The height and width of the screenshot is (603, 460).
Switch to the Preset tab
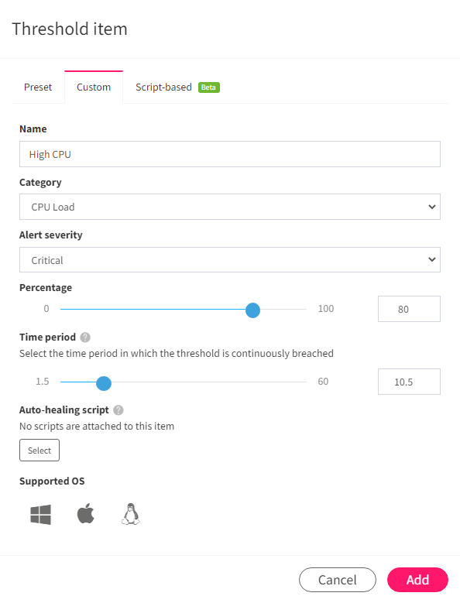(38, 87)
